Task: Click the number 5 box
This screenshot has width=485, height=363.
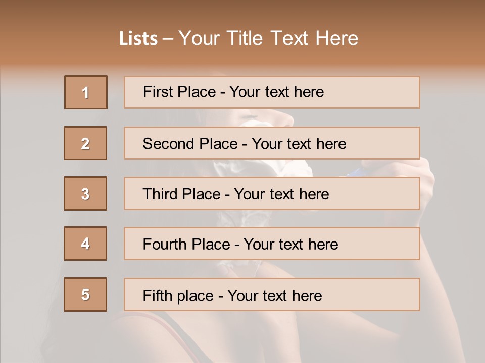Action: pyautogui.click(x=85, y=294)
